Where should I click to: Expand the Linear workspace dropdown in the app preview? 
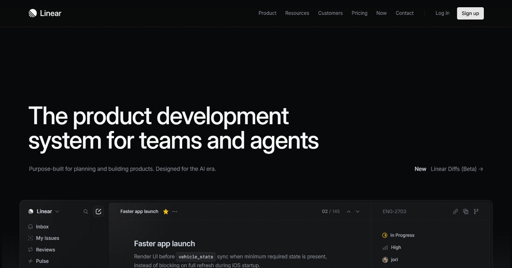pos(44,211)
